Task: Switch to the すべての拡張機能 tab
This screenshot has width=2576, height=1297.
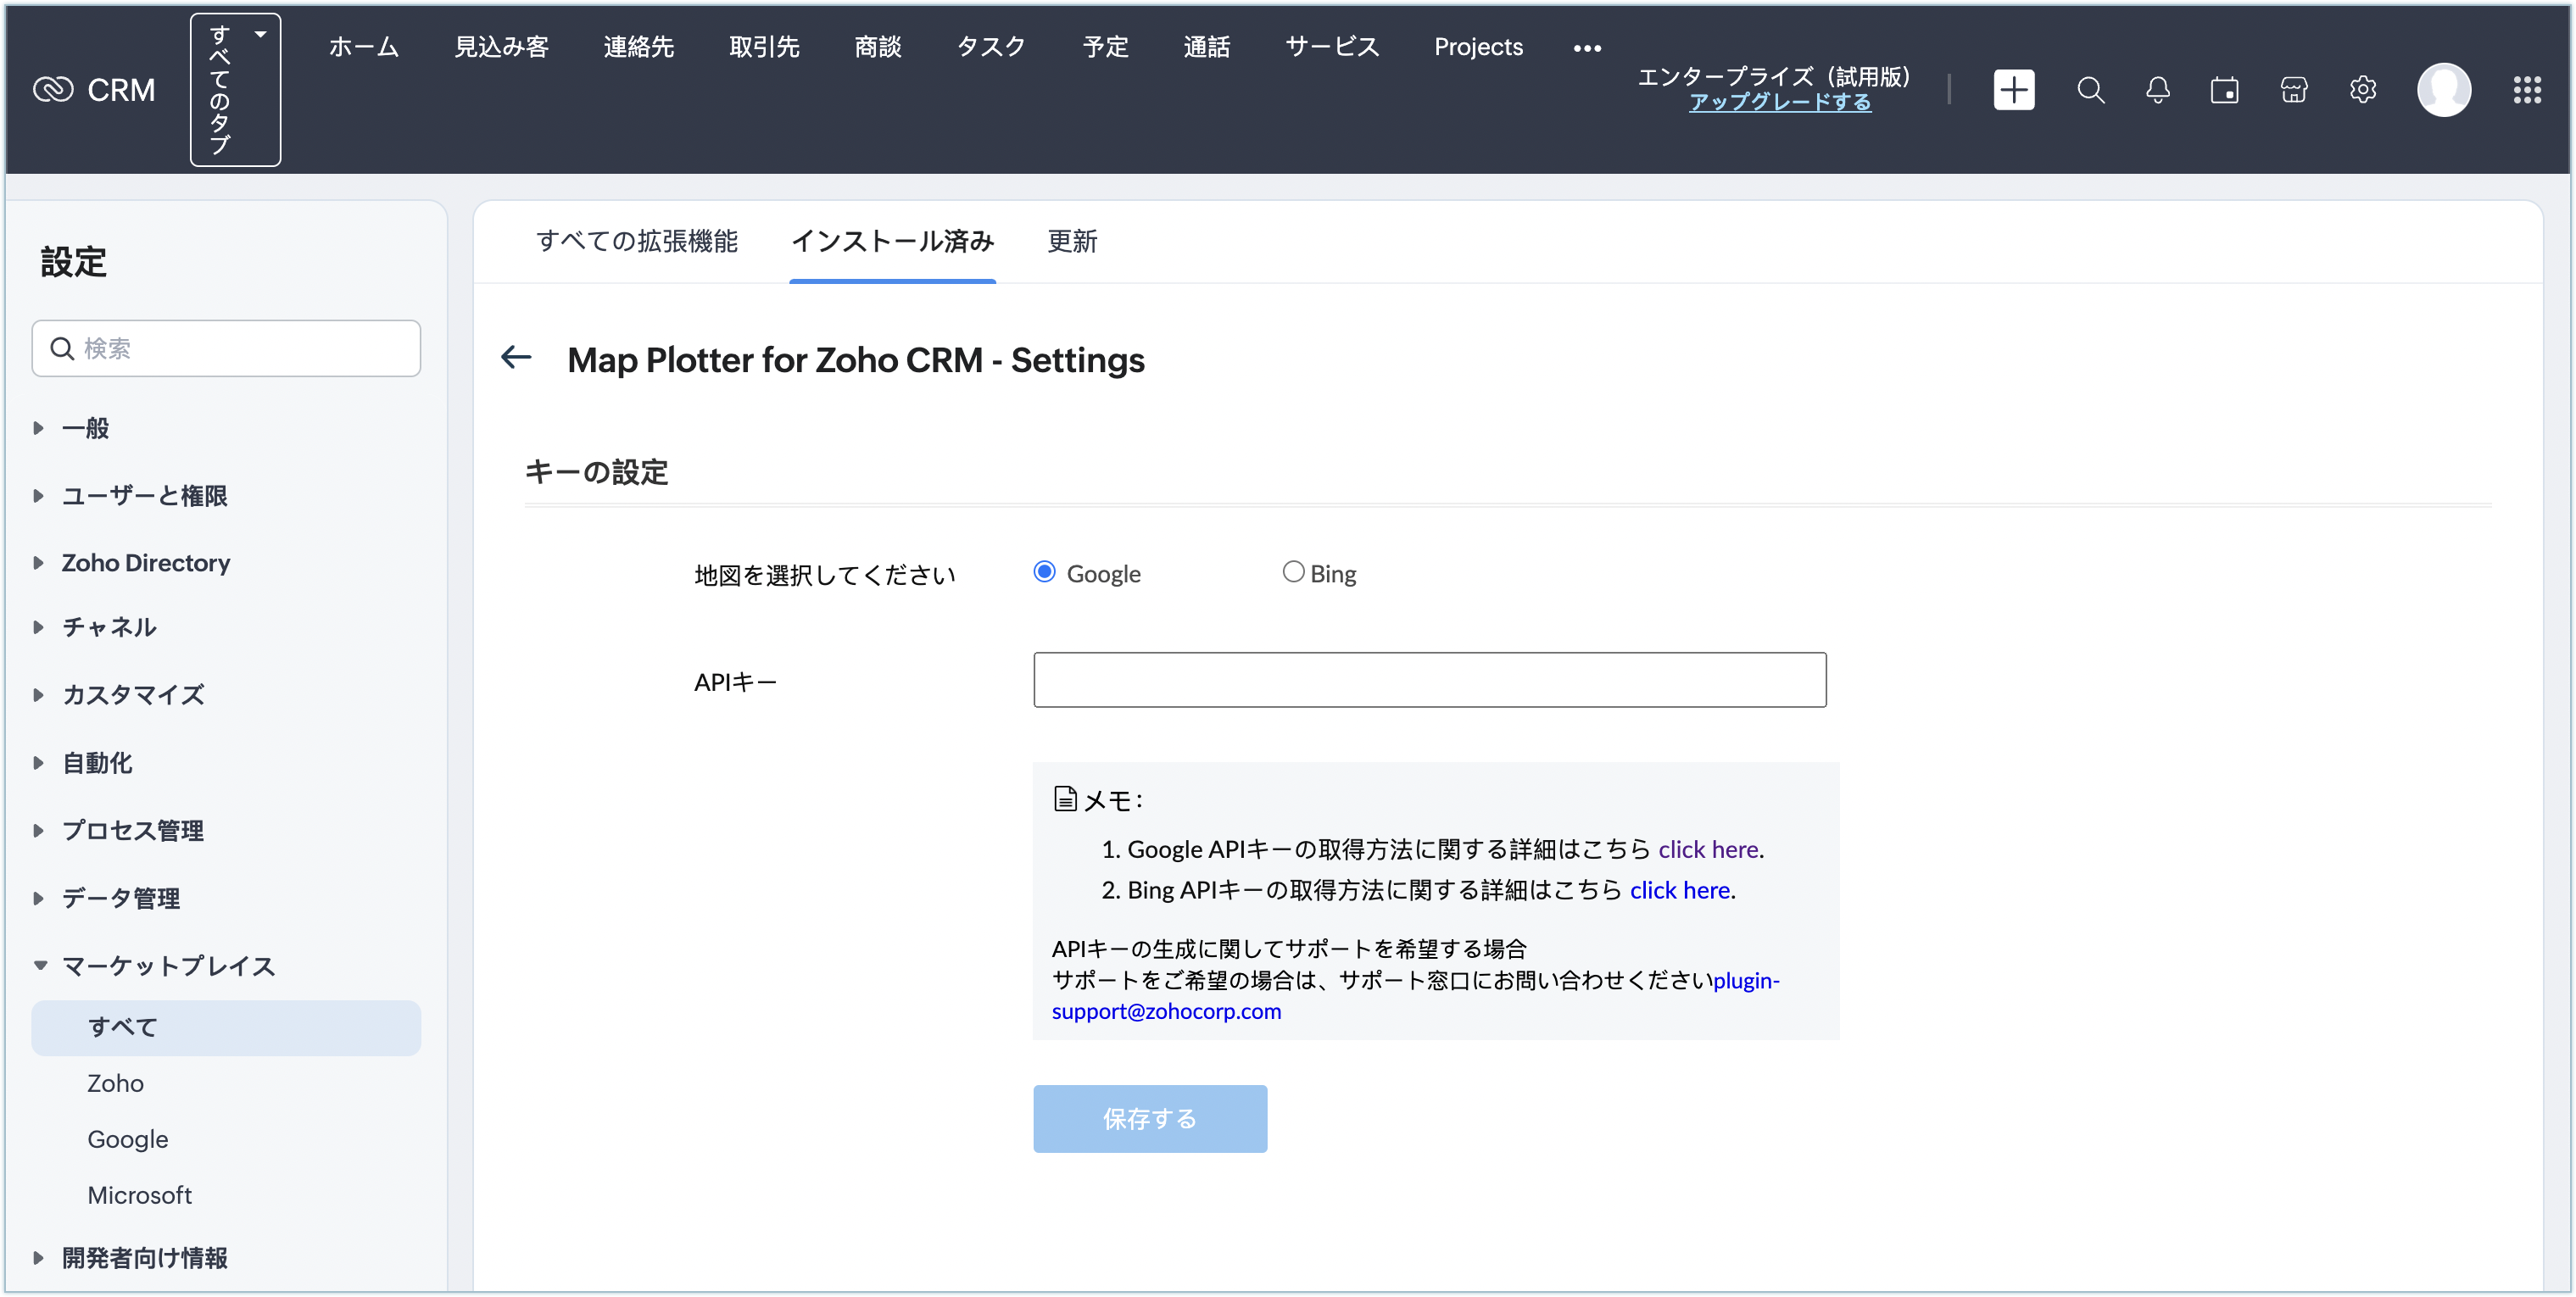Action: [636, 241]
